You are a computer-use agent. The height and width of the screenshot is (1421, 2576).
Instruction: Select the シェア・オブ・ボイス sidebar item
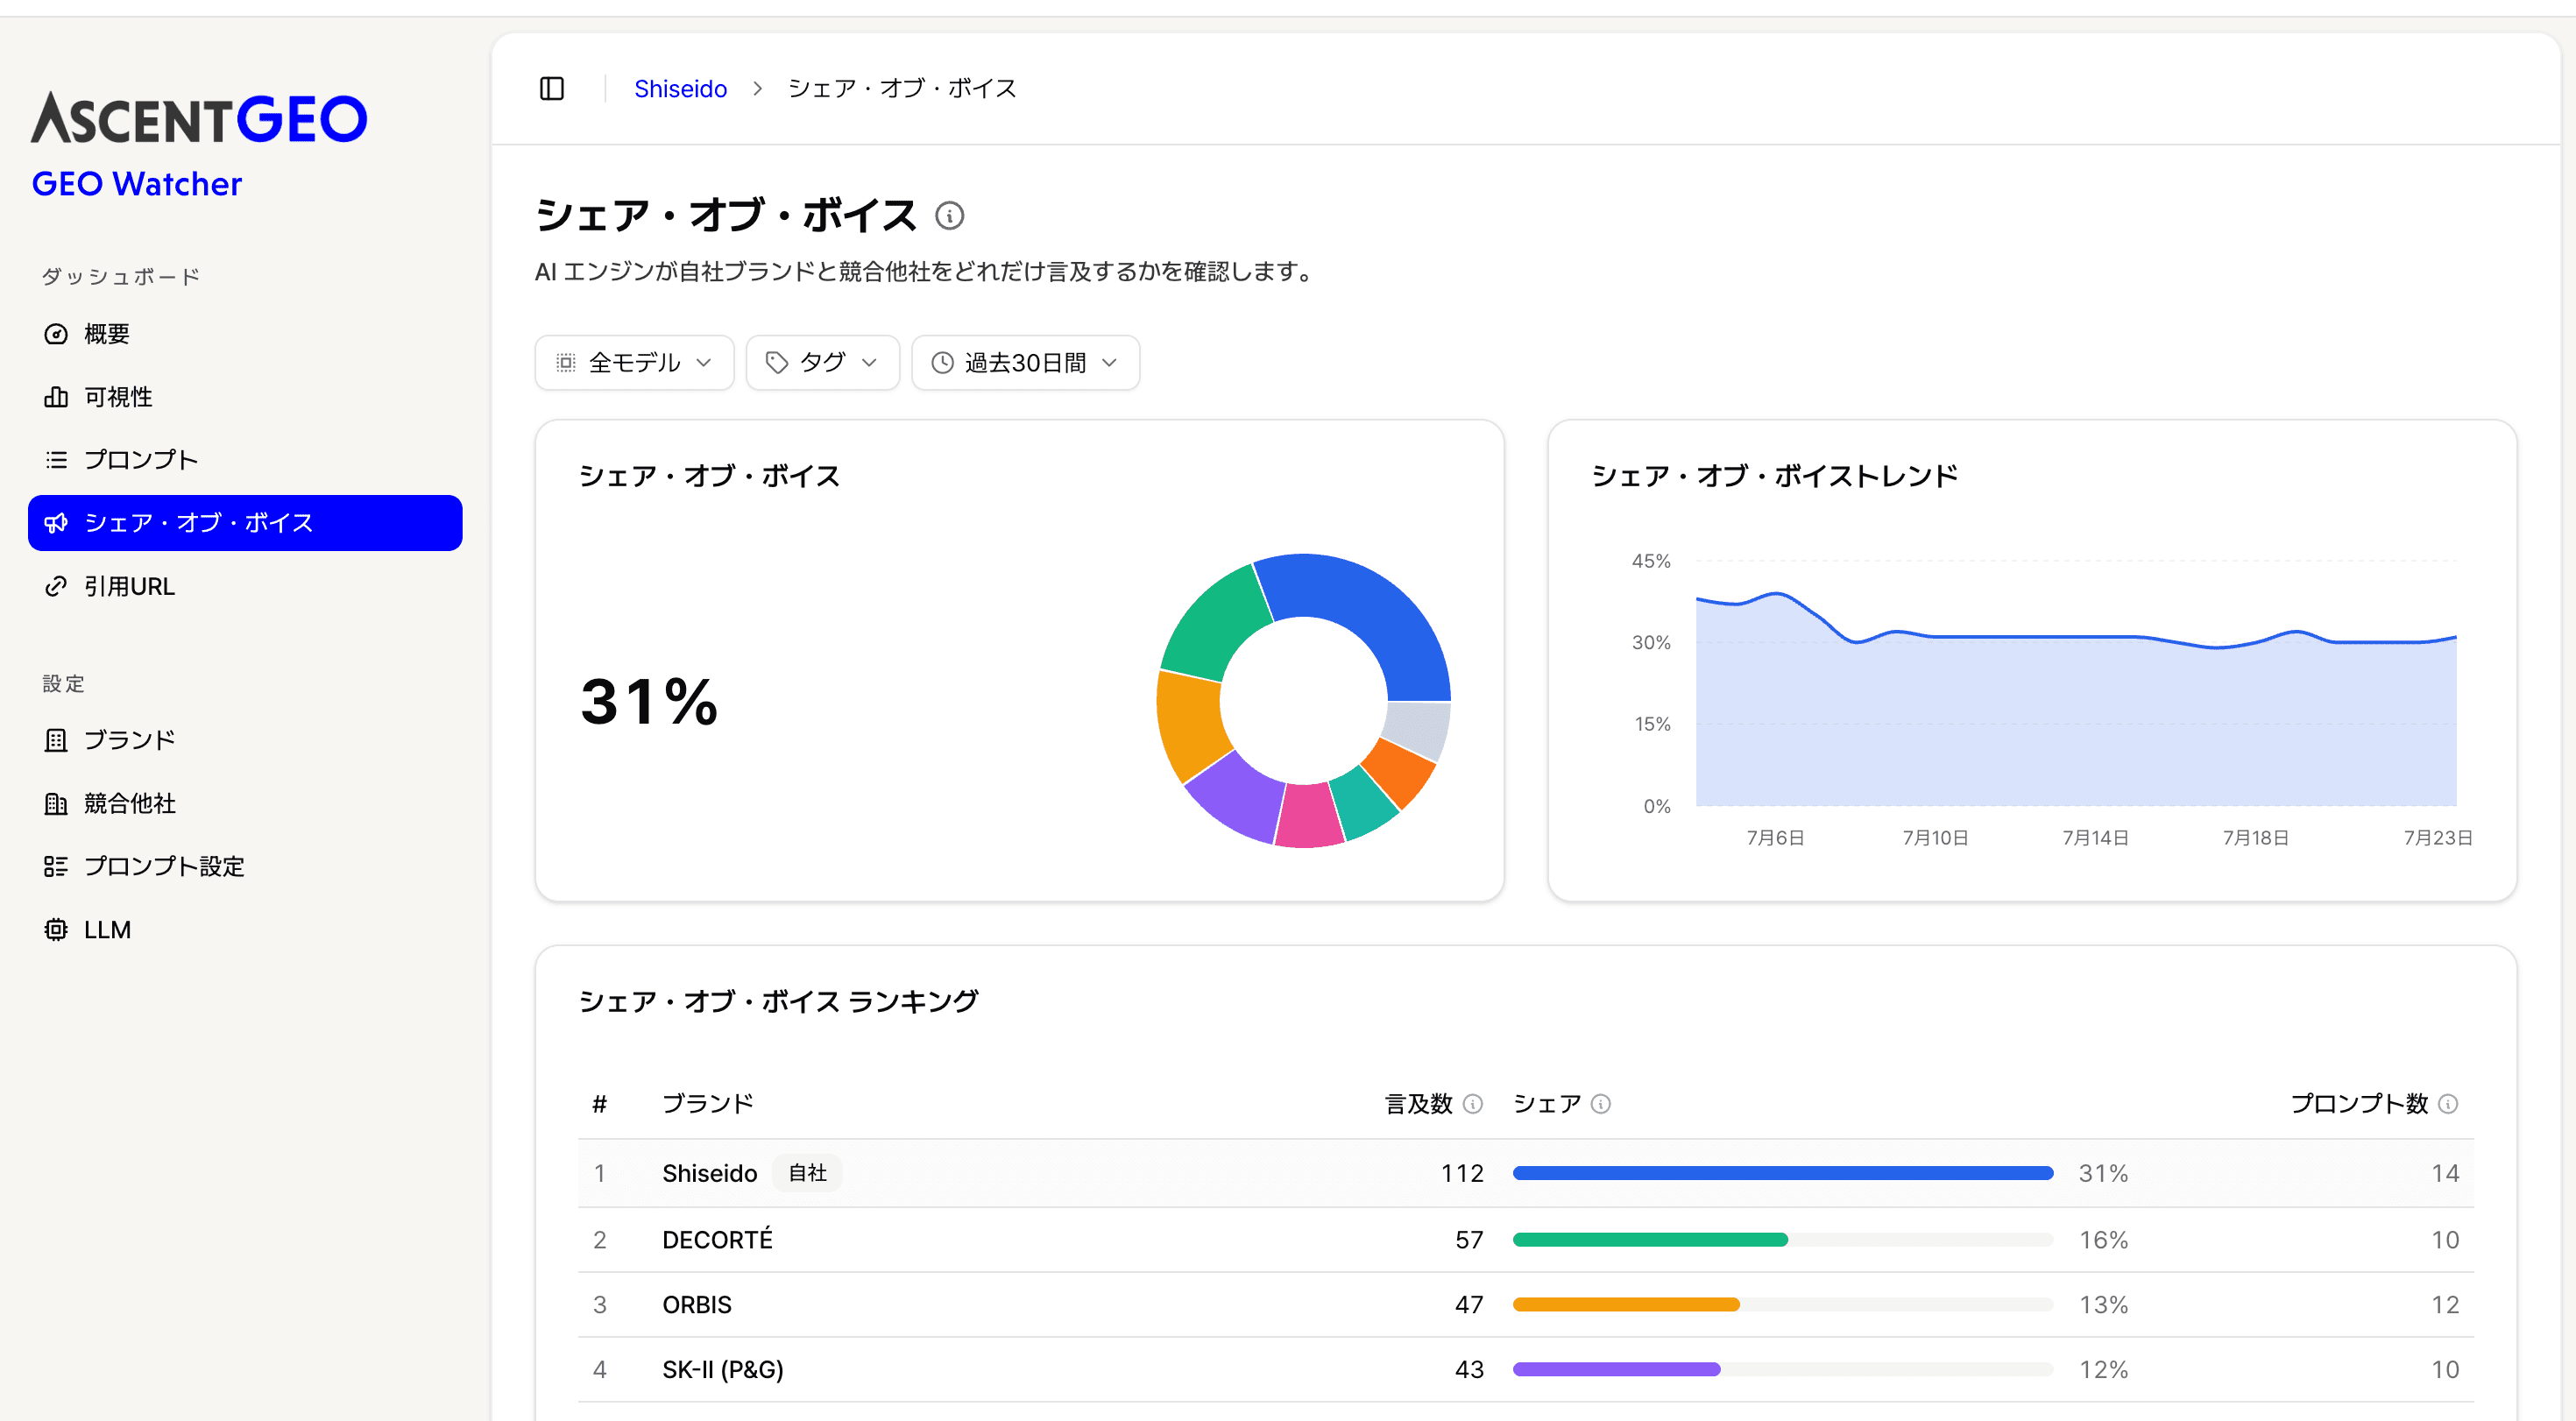click(x=245, y=523)
